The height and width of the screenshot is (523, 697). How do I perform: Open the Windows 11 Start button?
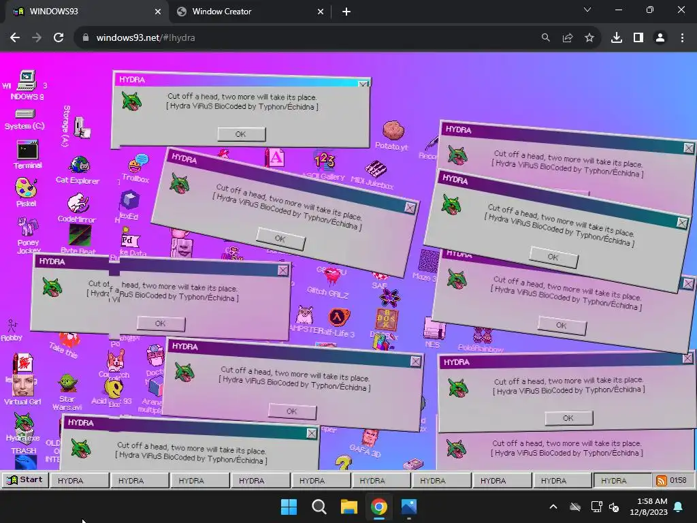click(289, 507)
